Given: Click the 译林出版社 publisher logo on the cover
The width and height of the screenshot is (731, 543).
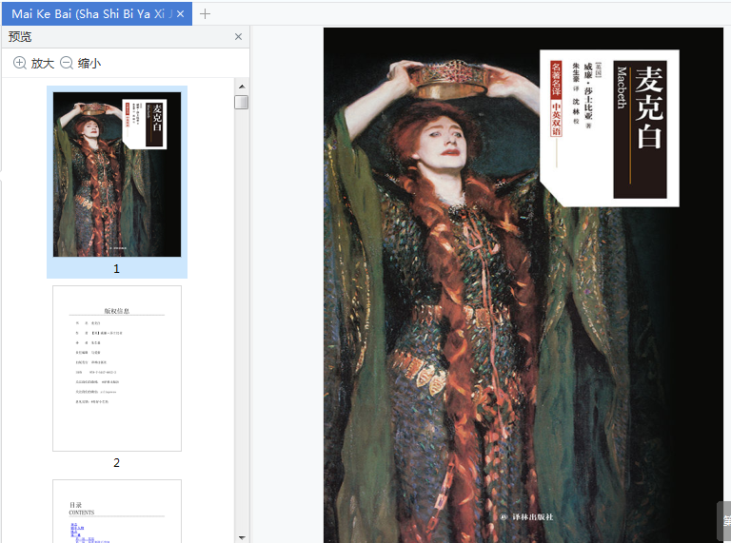Looking at the screenshot, I should click(526, 517).
